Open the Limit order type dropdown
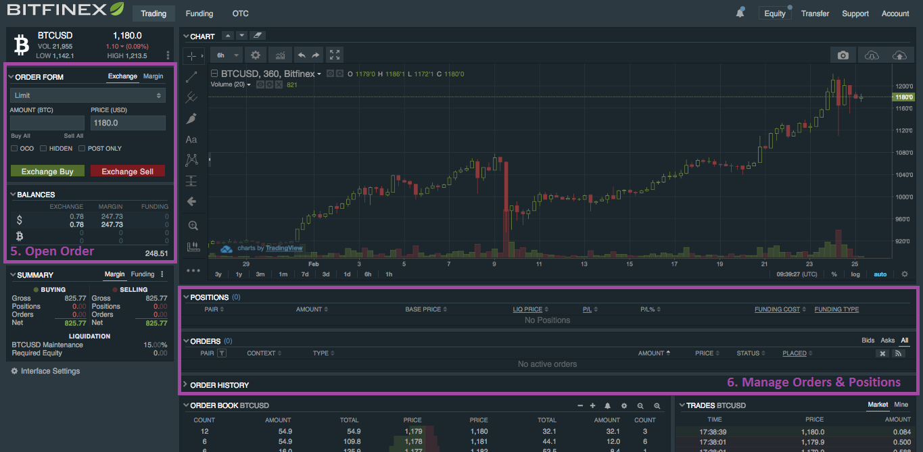 click(x=88, y=95)
